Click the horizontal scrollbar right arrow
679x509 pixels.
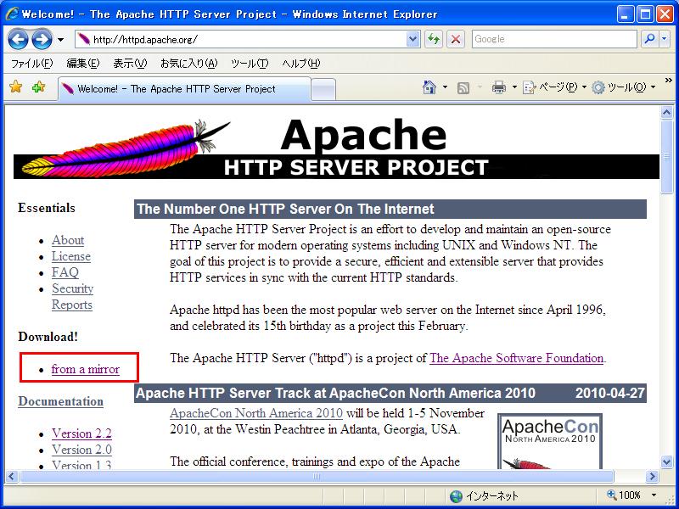click(x=652, y=477)
